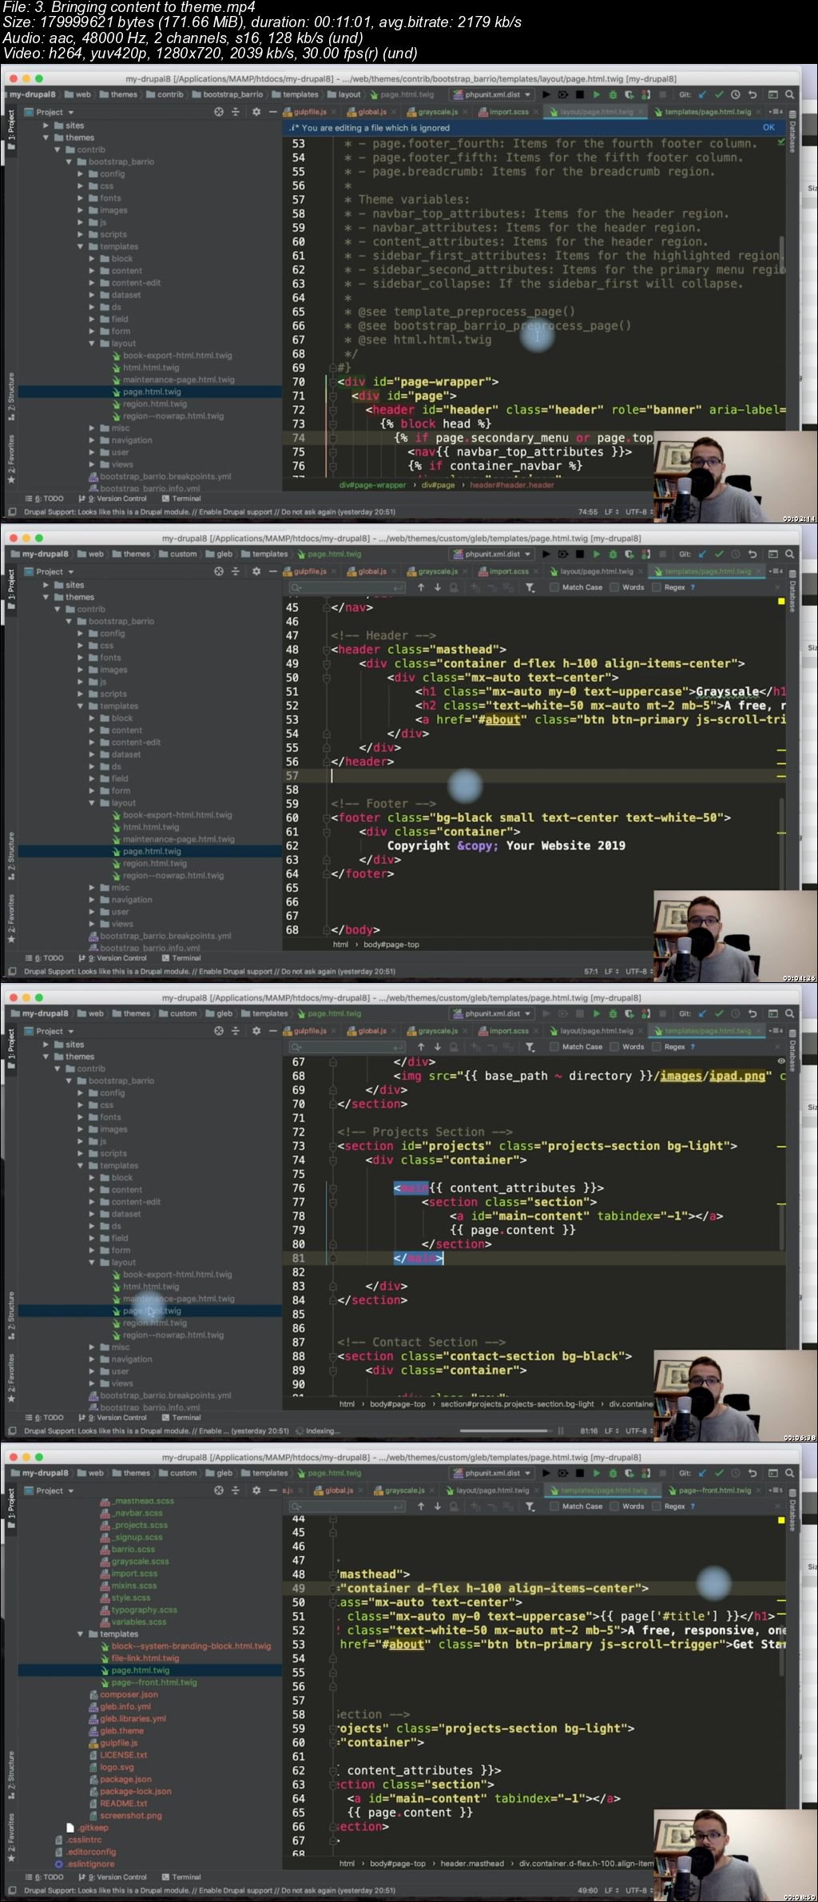Enable Words checkbox in the second frame
The width and height of the screenshot is (818, 1902).
pos(614,587)
